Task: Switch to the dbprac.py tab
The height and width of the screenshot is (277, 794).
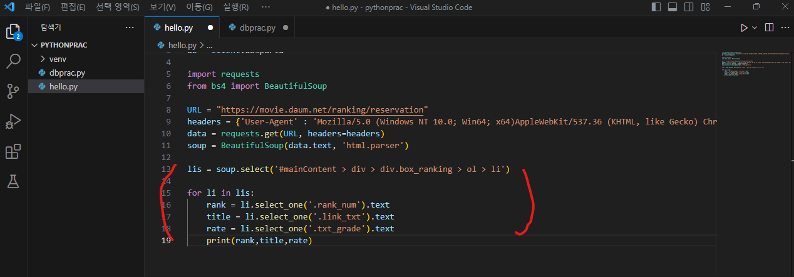Action: 257,28
